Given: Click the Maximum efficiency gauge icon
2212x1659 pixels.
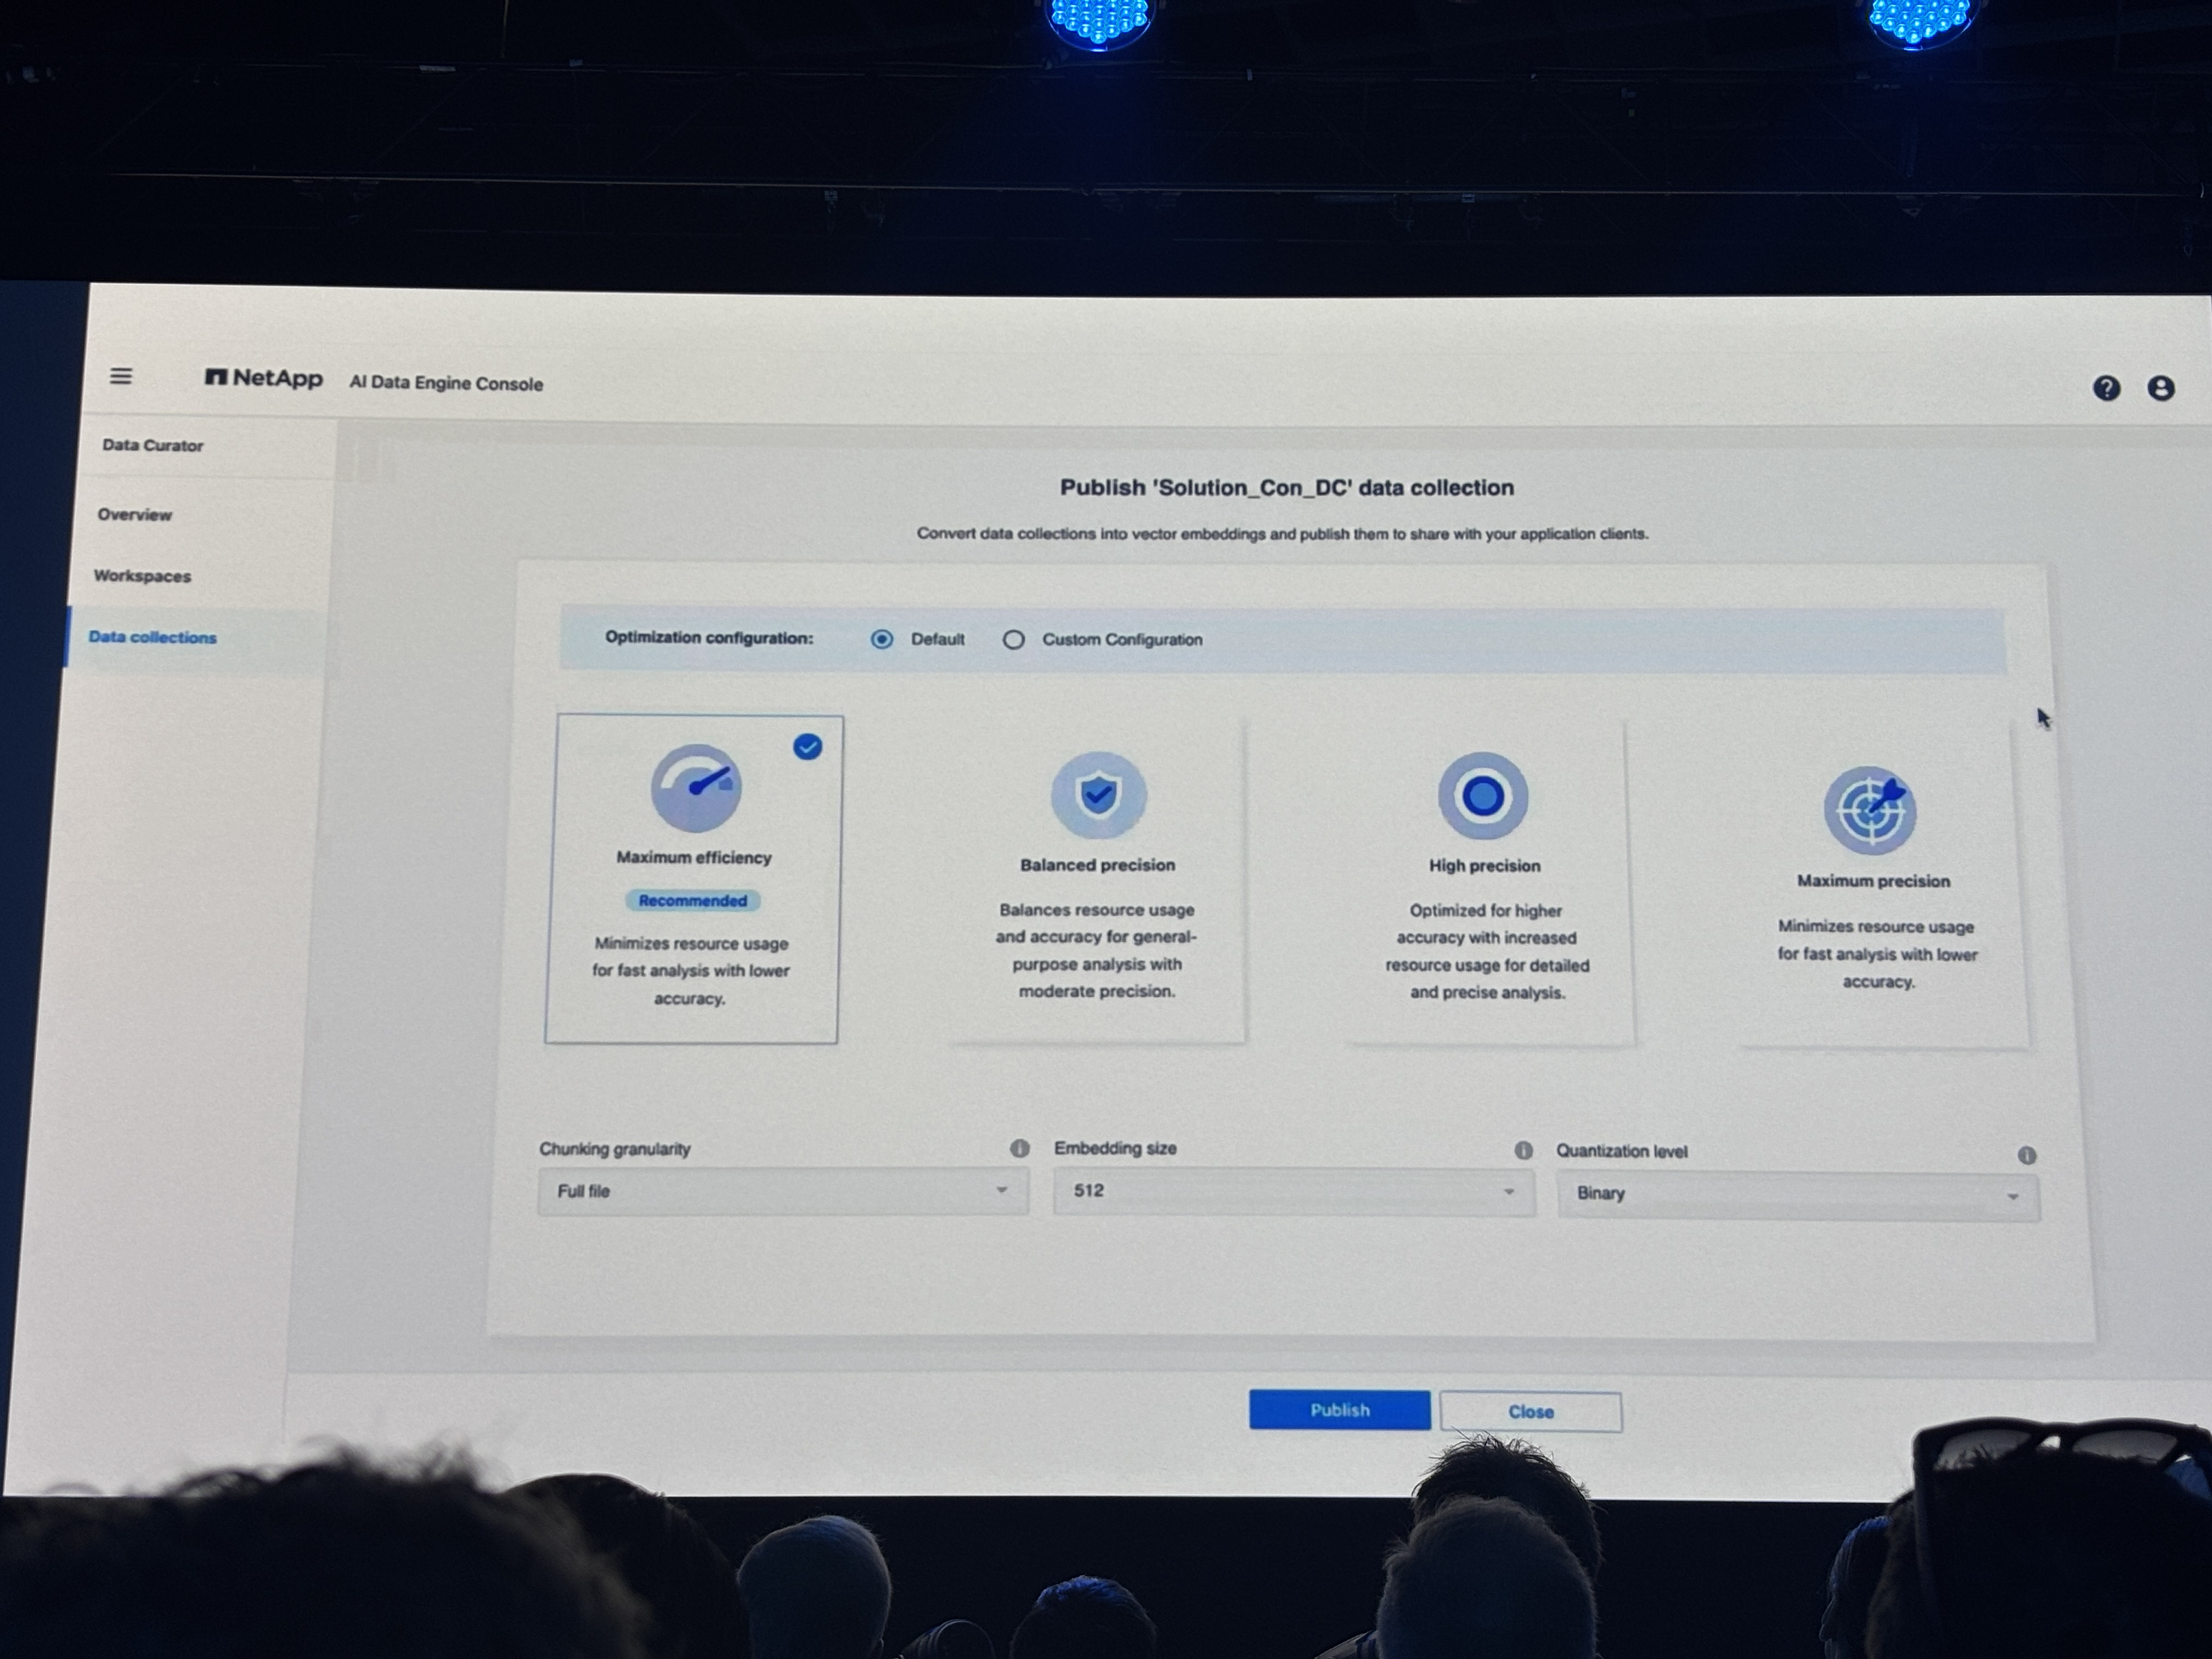Looking at the screenshot, I should (696, 788).
